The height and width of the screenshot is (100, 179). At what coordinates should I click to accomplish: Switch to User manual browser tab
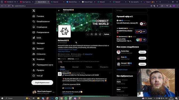135,2
